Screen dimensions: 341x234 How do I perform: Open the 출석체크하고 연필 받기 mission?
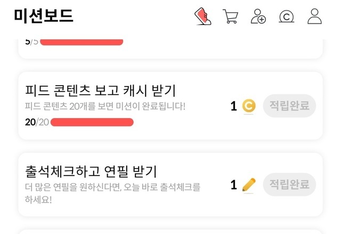pos(91,172)
